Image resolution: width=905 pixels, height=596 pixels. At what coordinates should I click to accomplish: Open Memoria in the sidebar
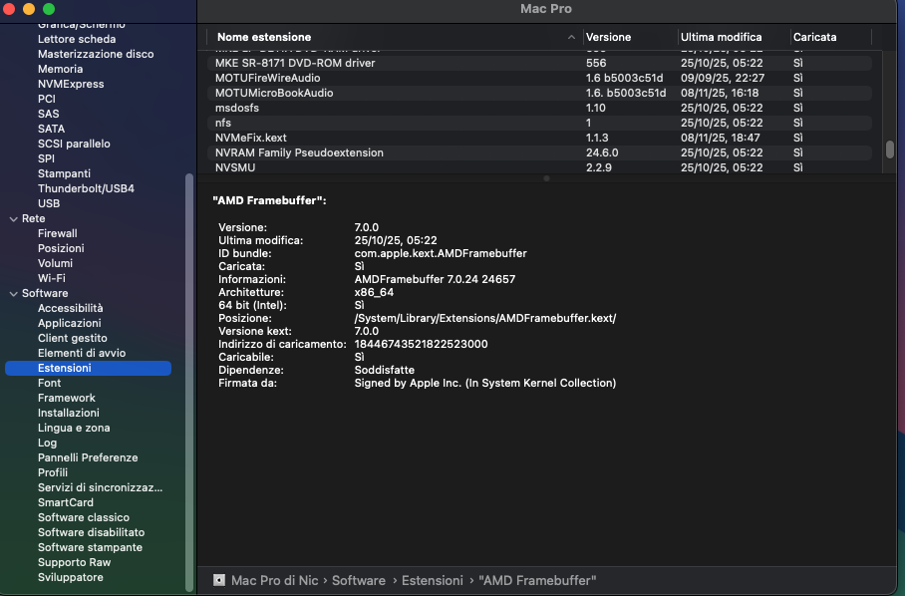60,69
